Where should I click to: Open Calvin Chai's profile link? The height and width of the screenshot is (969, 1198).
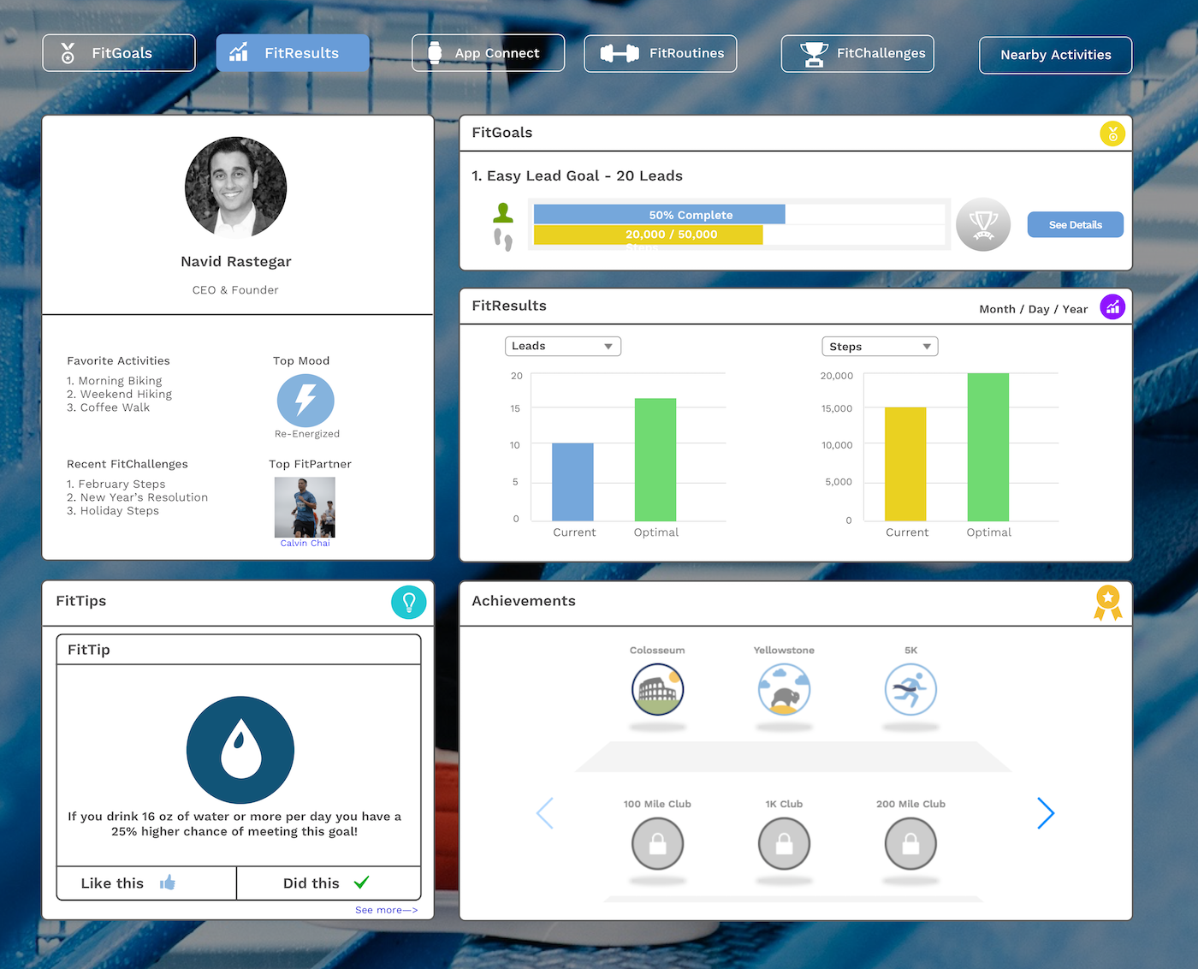[x=305, y=544]
